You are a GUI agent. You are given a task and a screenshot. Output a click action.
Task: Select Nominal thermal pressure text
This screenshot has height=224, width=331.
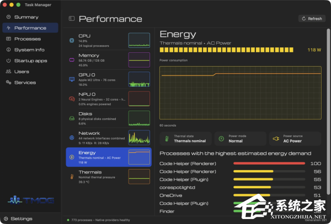pos(97,177)
